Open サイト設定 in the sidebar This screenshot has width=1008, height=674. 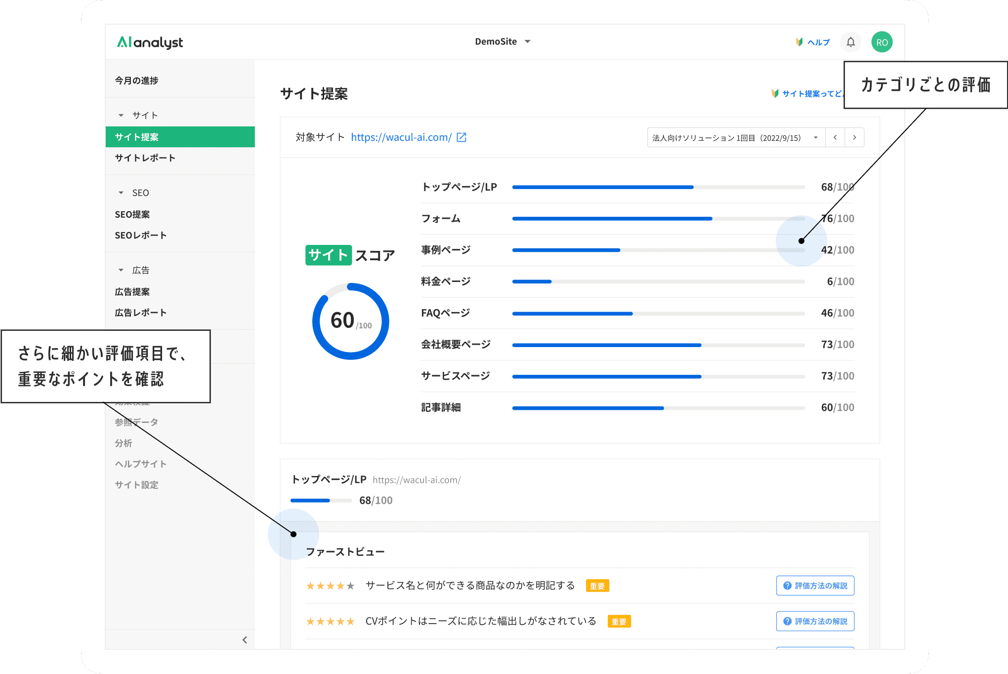click(137, 485)
